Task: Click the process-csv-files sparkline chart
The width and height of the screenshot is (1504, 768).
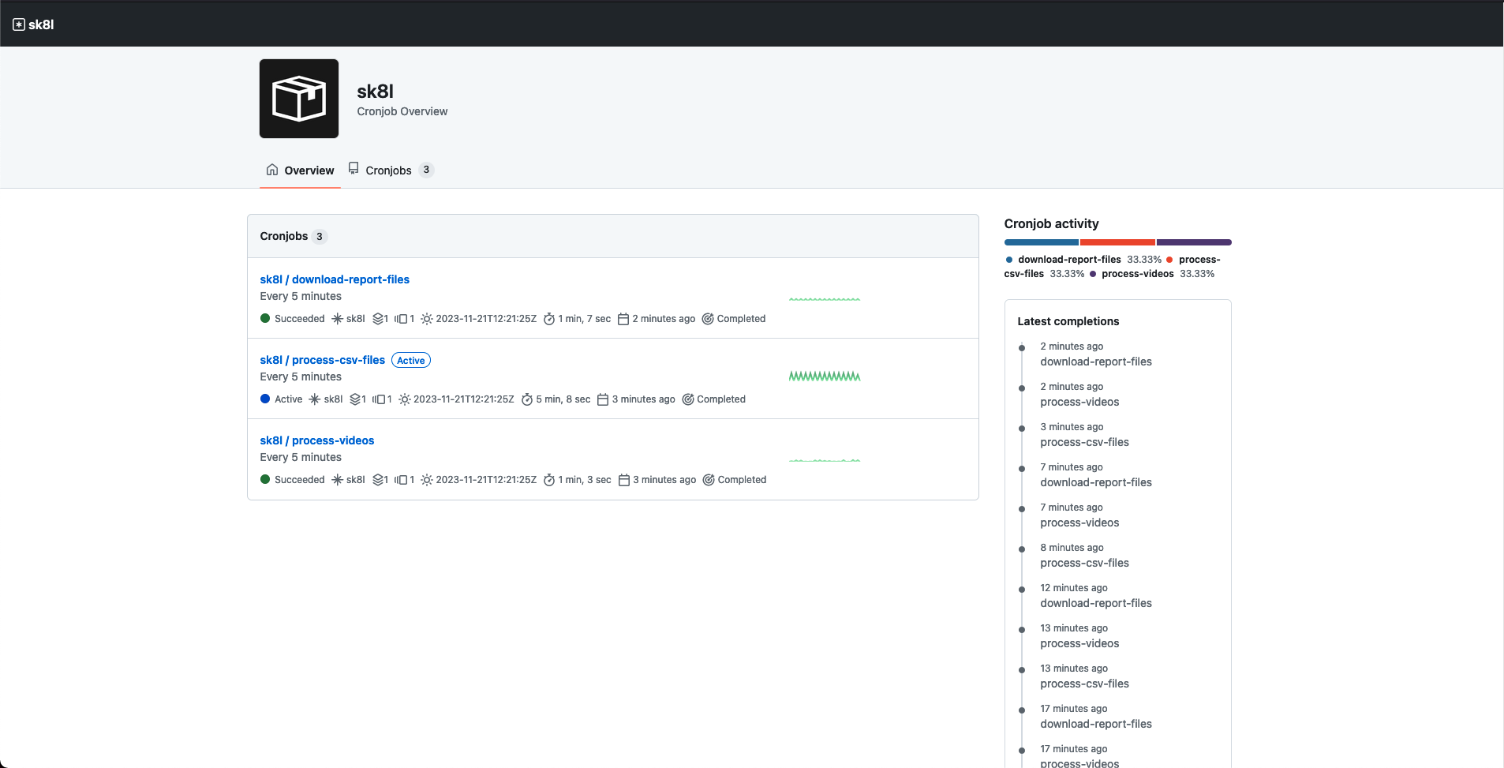Action: coord(824,377)
